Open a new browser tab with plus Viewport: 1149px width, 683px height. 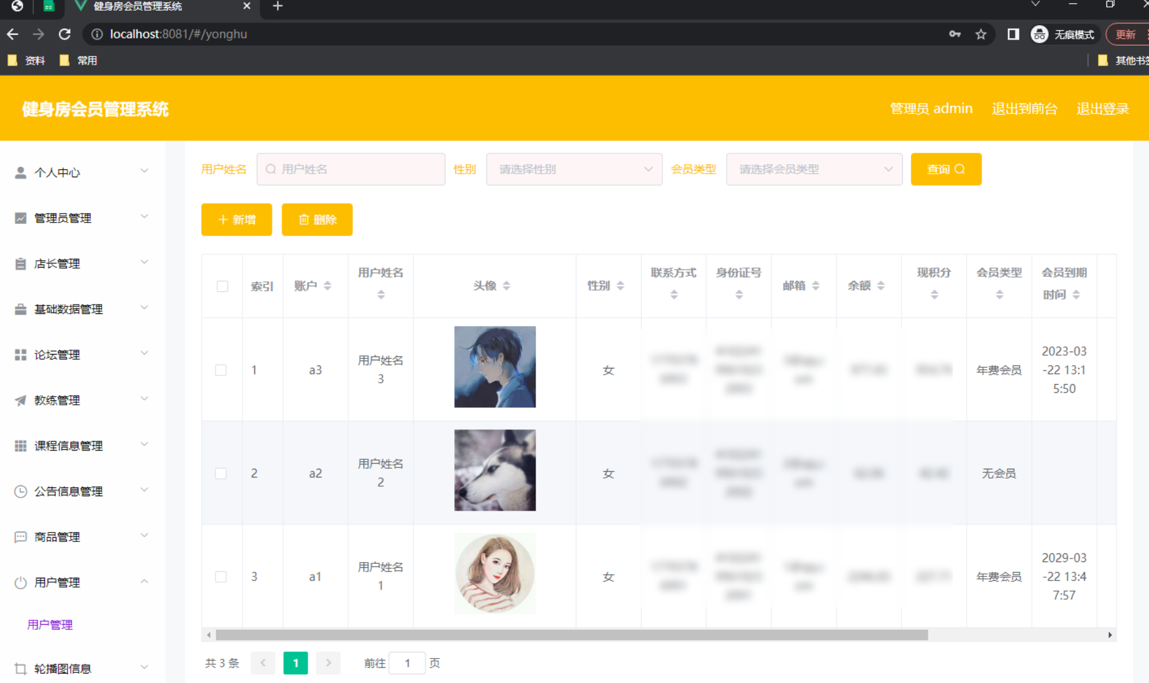[278, 6]
